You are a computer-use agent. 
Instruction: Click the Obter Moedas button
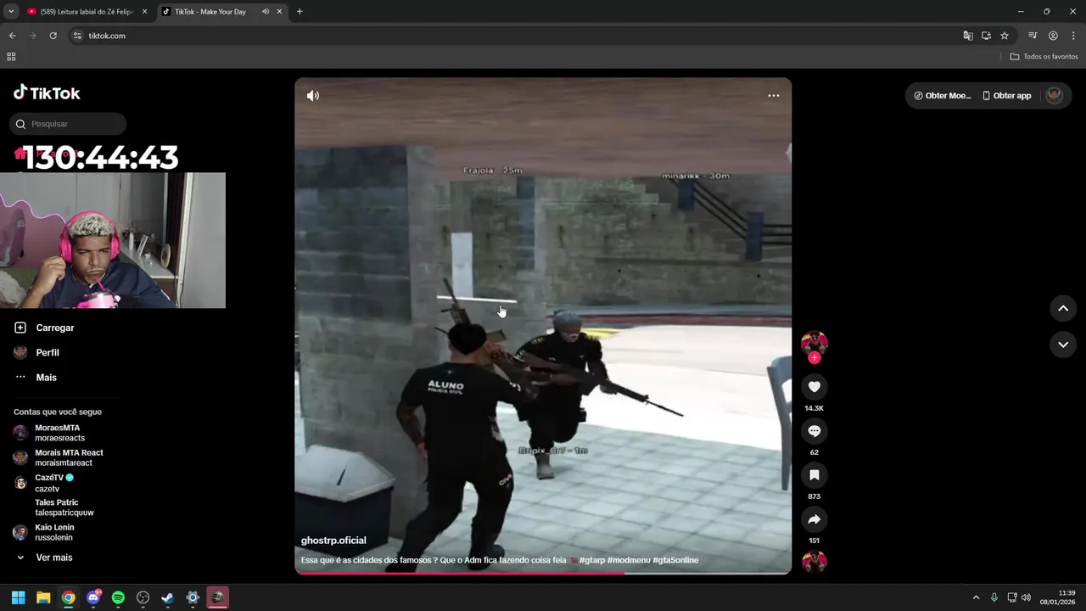(942, 96)
